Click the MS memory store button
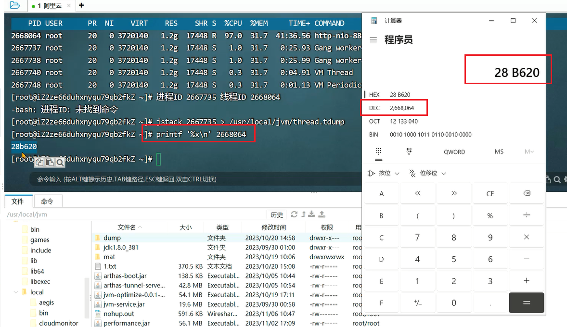Screen dimensions: 567x327 click(x=499, y=152)
